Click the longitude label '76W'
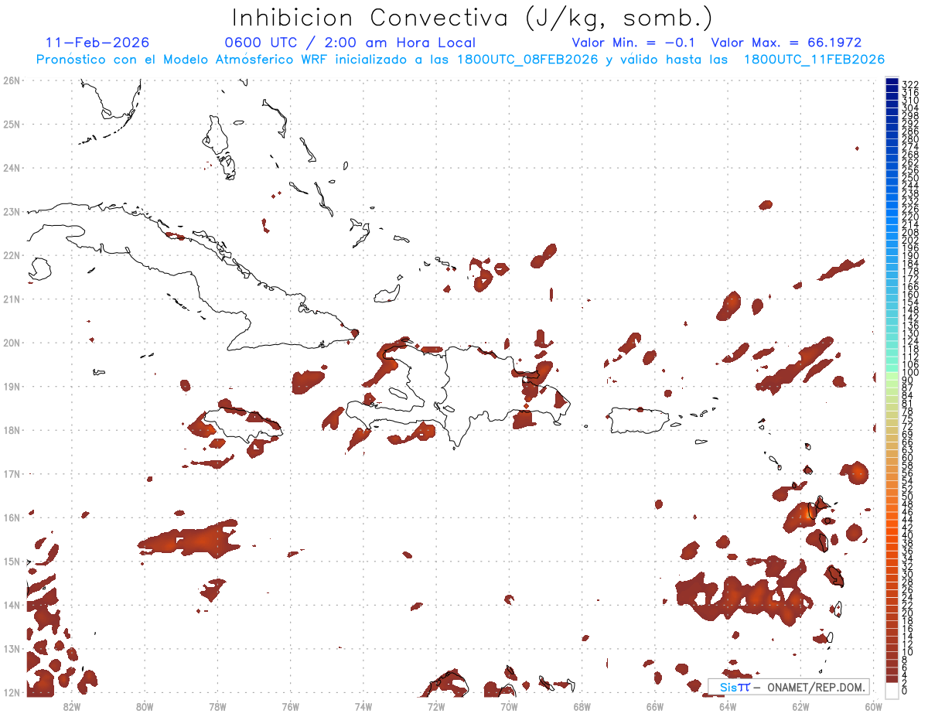Screen dimensions: 928x717 [291, 705]
